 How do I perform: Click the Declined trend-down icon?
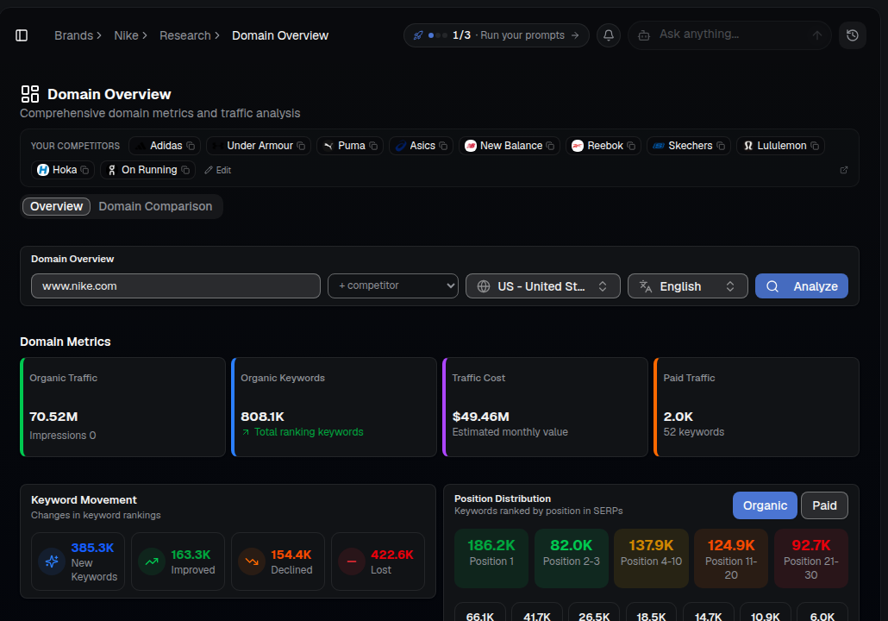[x=252, y=561]
